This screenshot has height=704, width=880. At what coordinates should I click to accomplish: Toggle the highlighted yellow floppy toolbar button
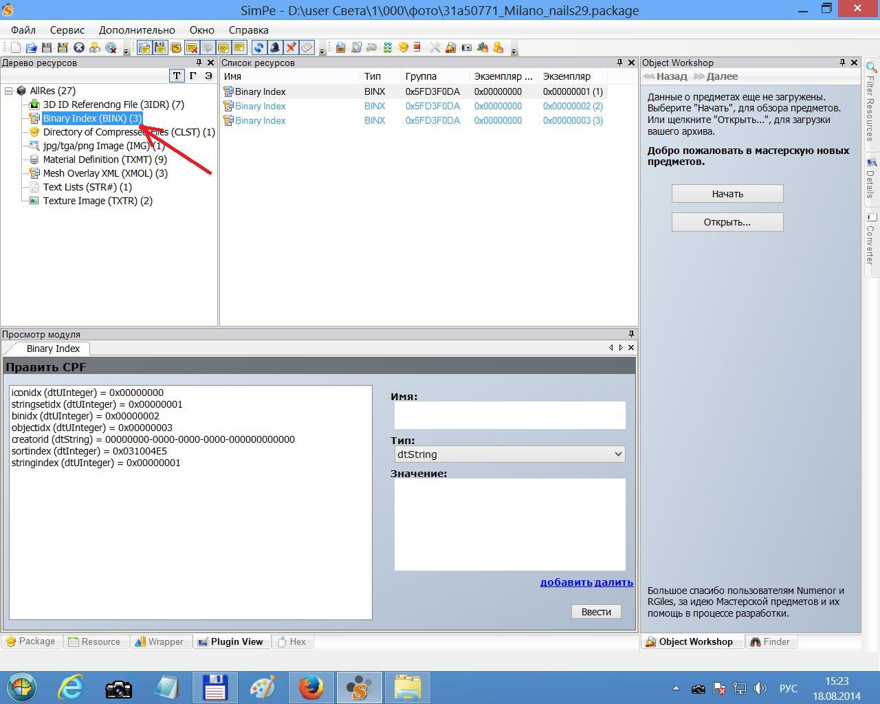pyautogui.click(x=160, y=47)
